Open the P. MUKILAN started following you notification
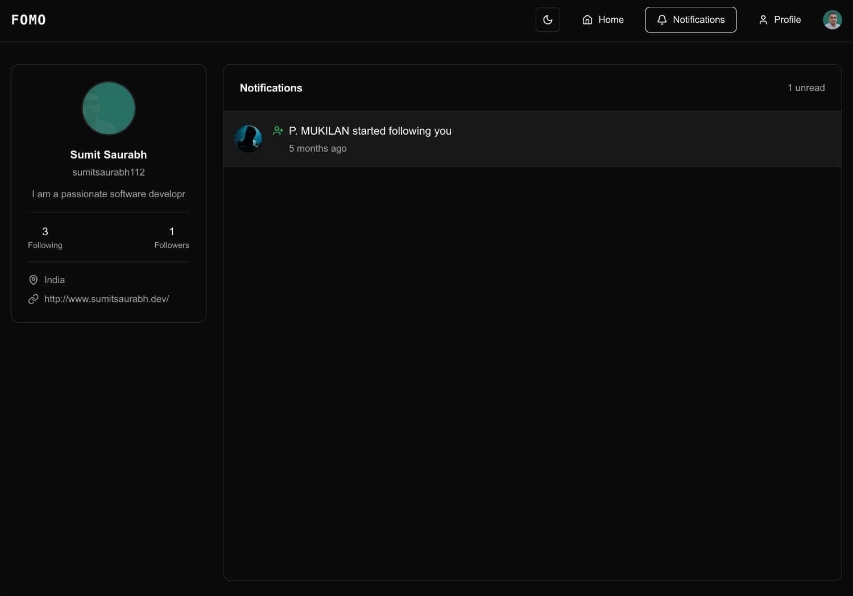Image resolution: width=853 pixels, height=596 pixels. [532, 139]
